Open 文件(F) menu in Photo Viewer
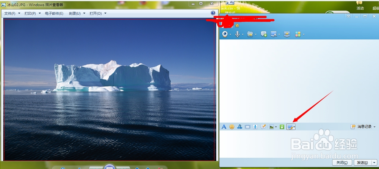379x169 pixels. point(12,14)
